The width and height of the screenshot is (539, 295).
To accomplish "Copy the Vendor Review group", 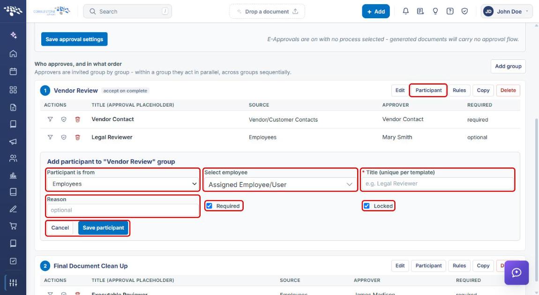I will pos(483,90).
